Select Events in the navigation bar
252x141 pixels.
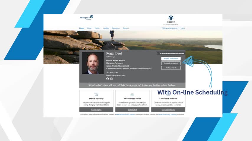[x=97, y=28]
